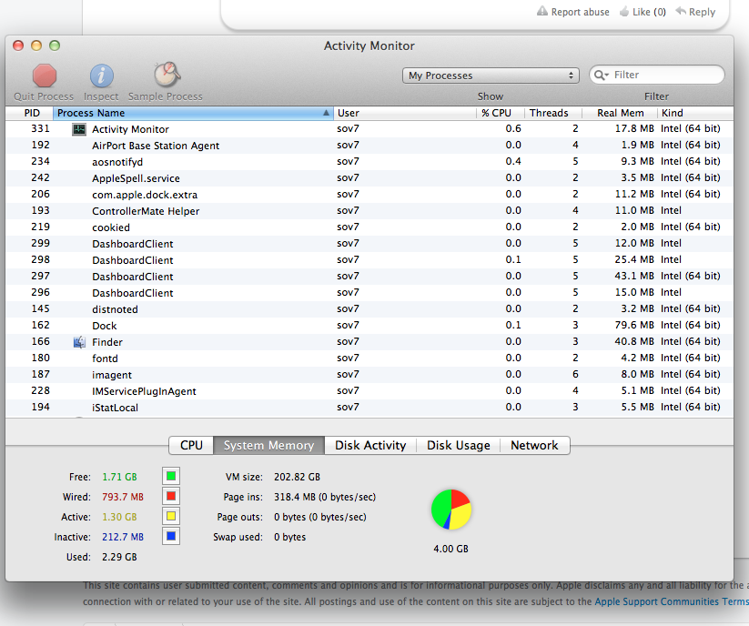
Task: Sort by the % CPU column header
Action: click(x=501, y=113)
